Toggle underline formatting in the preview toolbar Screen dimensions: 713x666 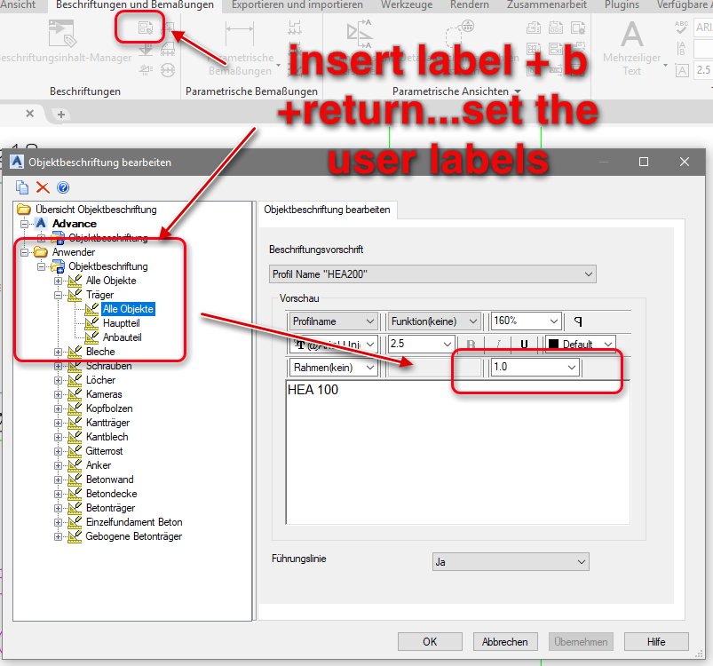point(524,344)
